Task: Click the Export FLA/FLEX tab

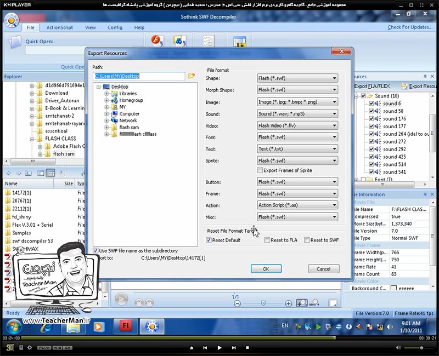Action: coord(372,86)
